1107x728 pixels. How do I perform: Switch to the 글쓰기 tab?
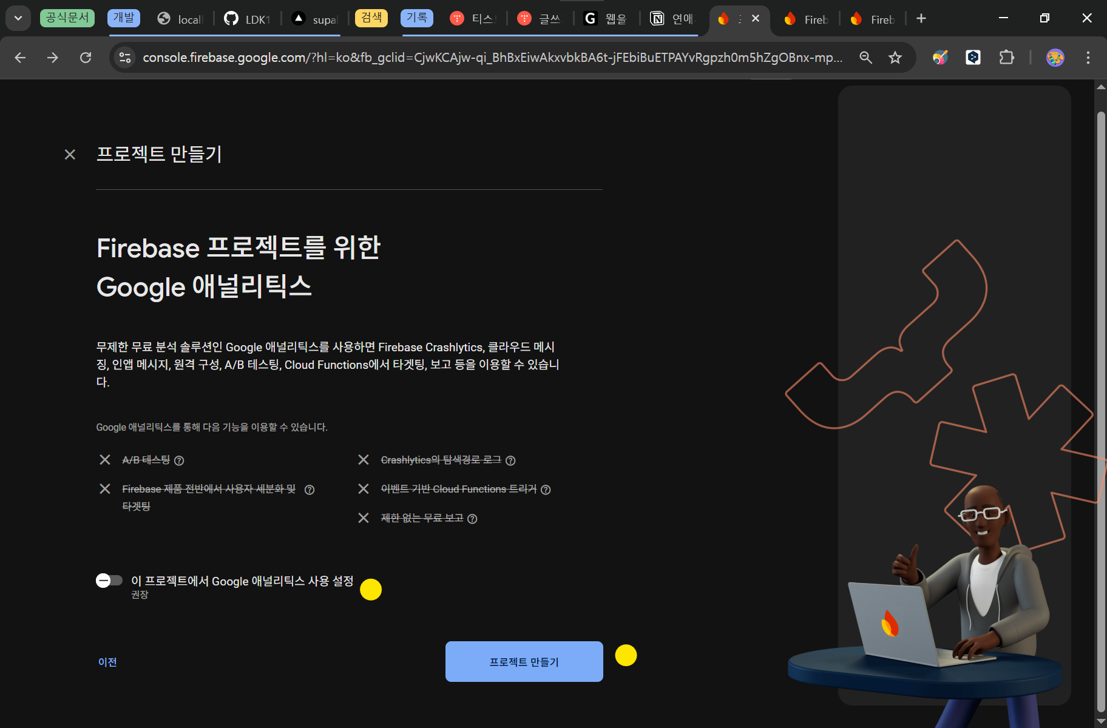pyautogui.click(x=540, y=19)
